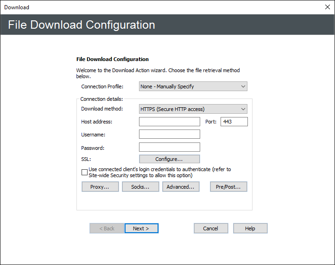
Task: Select the Username text box
Action: point(169,134)
